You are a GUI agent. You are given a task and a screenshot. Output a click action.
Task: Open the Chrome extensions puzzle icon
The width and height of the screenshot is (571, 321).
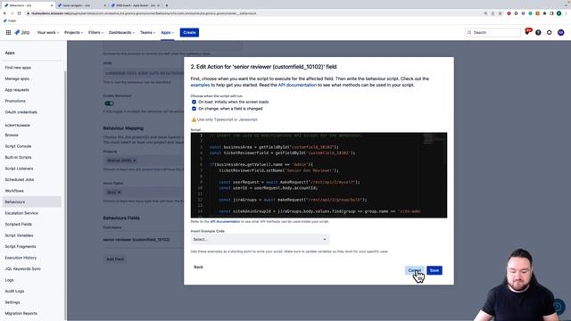[544, 13]
